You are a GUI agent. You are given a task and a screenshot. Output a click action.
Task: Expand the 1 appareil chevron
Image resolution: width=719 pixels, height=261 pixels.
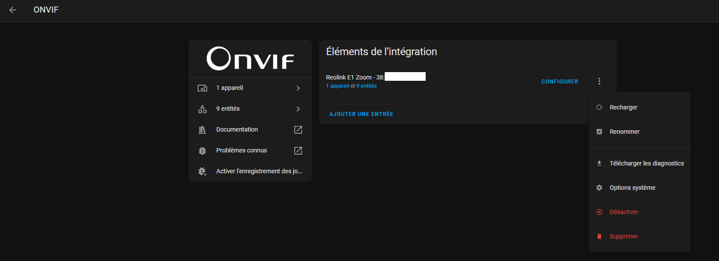point(298,88)
